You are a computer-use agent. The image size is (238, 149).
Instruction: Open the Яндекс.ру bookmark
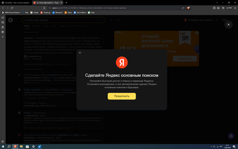(x=45, y=13)
